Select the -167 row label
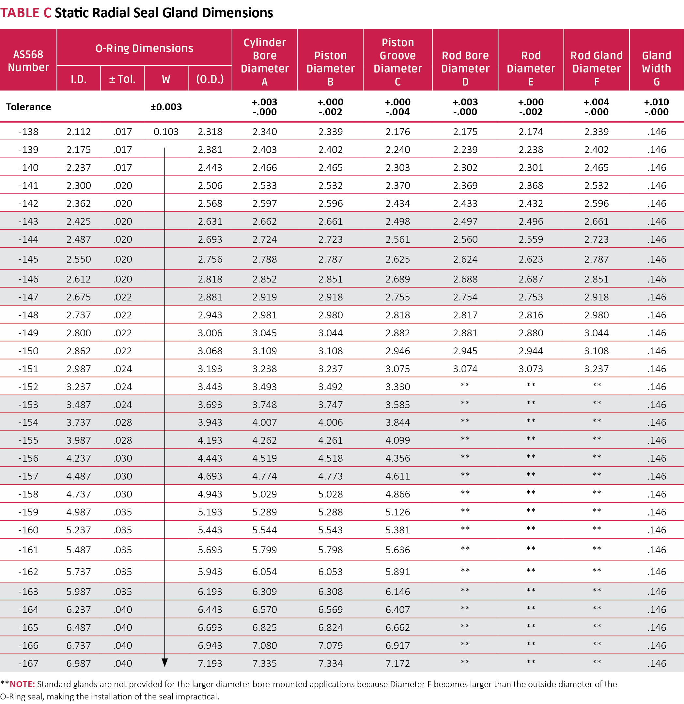The width and height of the screenshot is (684, 704). (x=28, y=664)
